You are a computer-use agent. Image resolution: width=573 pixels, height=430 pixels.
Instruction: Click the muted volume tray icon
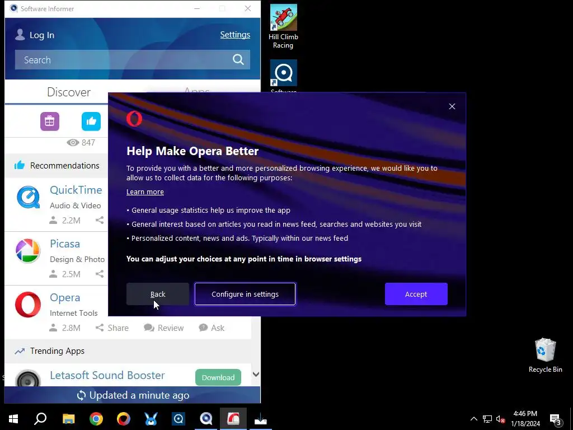(x=501, y=419)
